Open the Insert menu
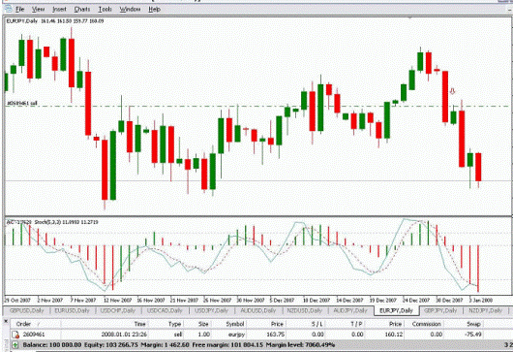The height and width of the screenshot is (352, 513). click(x=59, y=9)
